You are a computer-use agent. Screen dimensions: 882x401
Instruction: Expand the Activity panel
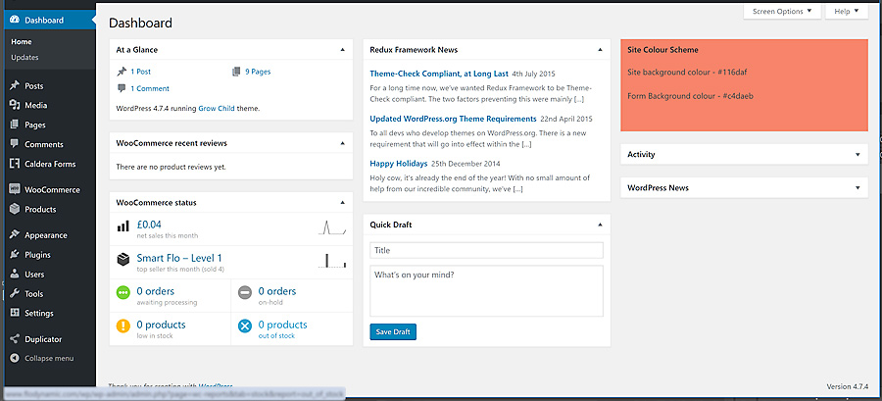coord(857,155)
